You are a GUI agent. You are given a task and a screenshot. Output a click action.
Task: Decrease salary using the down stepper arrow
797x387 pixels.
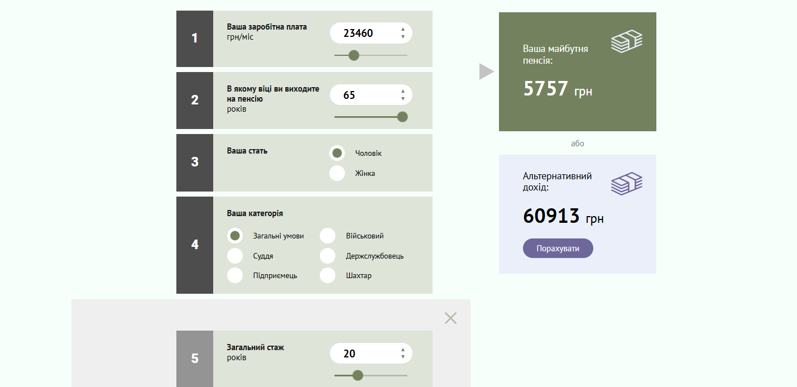(403, 37)
